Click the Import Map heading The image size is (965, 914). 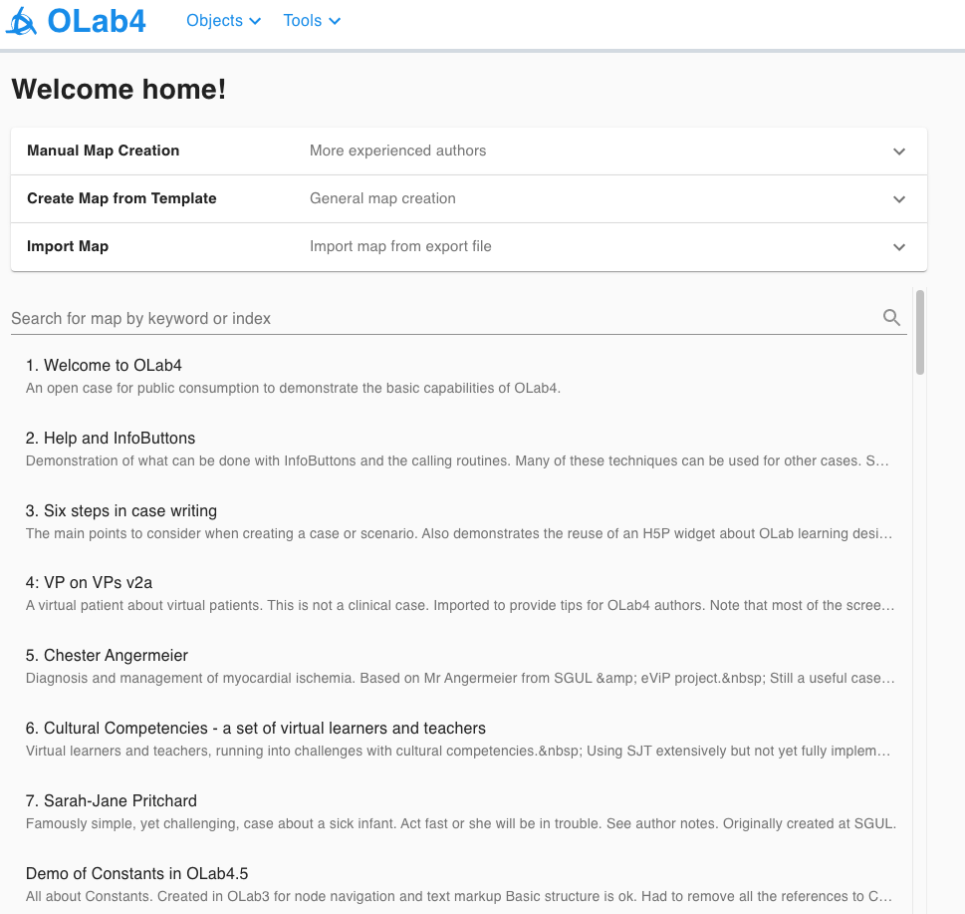(68, 246)
